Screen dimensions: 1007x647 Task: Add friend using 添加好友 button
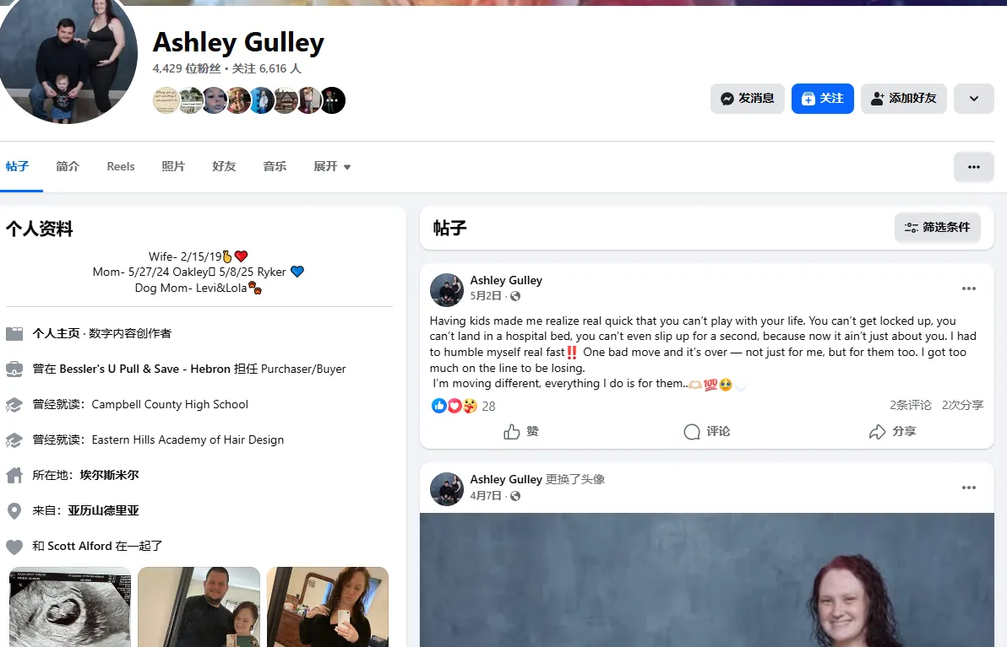point(903,99)
